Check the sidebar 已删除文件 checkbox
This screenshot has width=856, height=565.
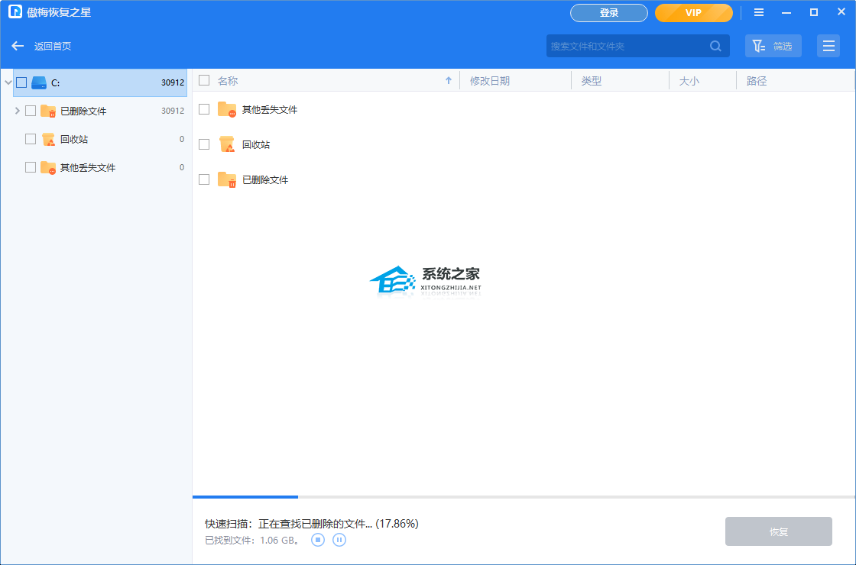tap(31, 111)
